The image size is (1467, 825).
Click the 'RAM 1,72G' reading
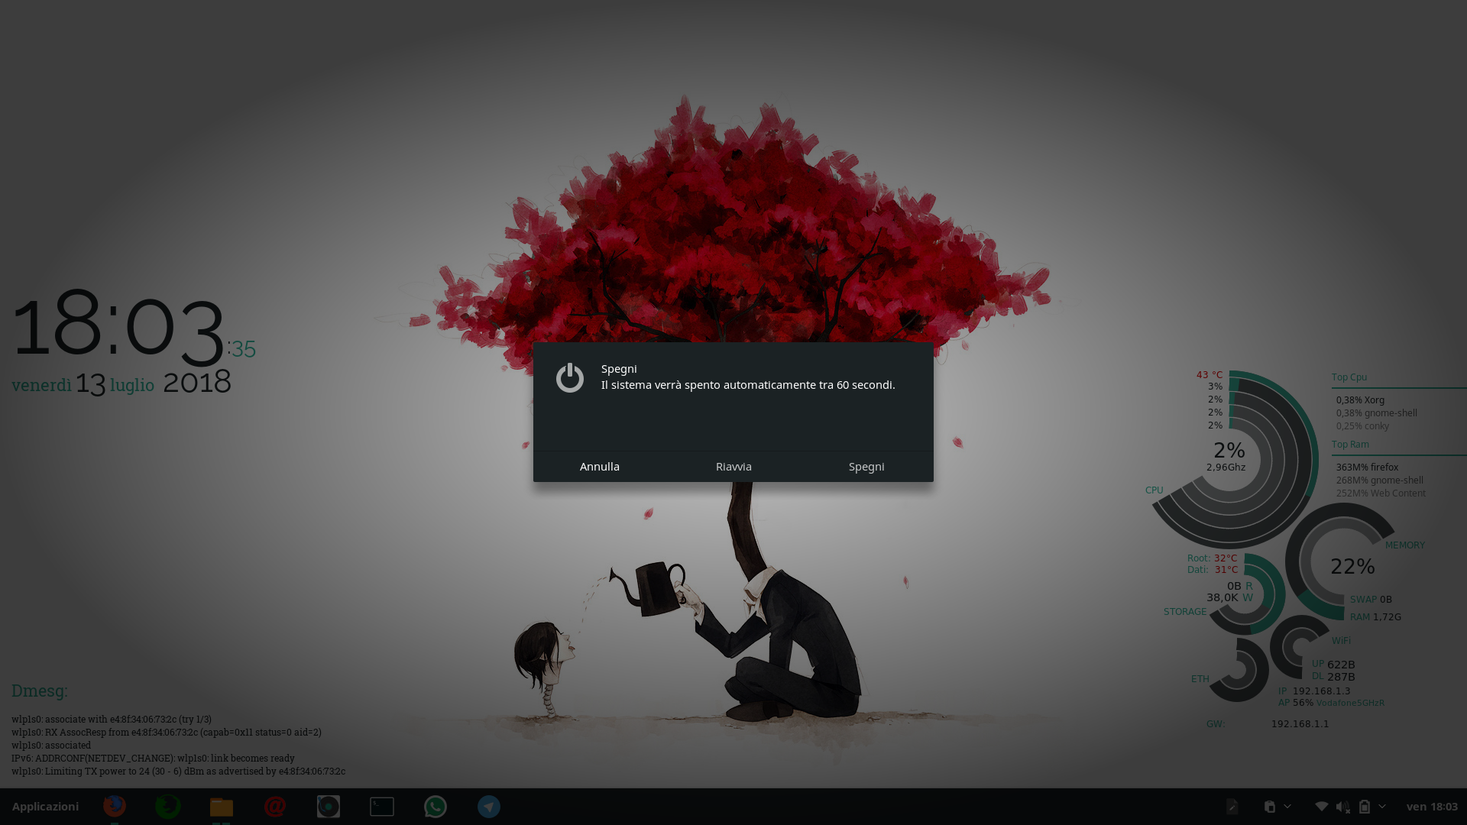[x=1375, y=617]
